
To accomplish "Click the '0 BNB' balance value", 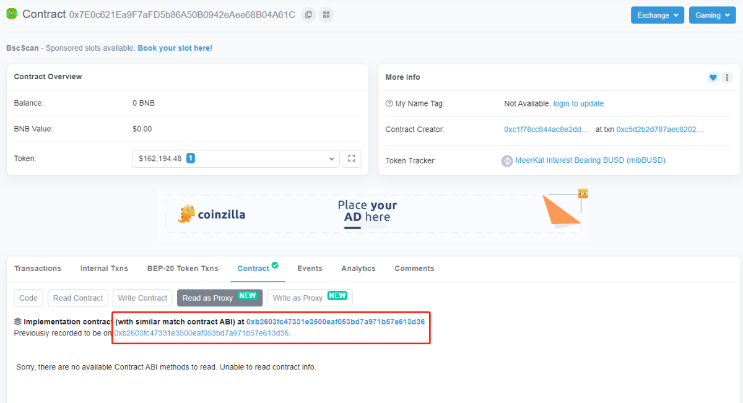I will [x=144, y=103].
